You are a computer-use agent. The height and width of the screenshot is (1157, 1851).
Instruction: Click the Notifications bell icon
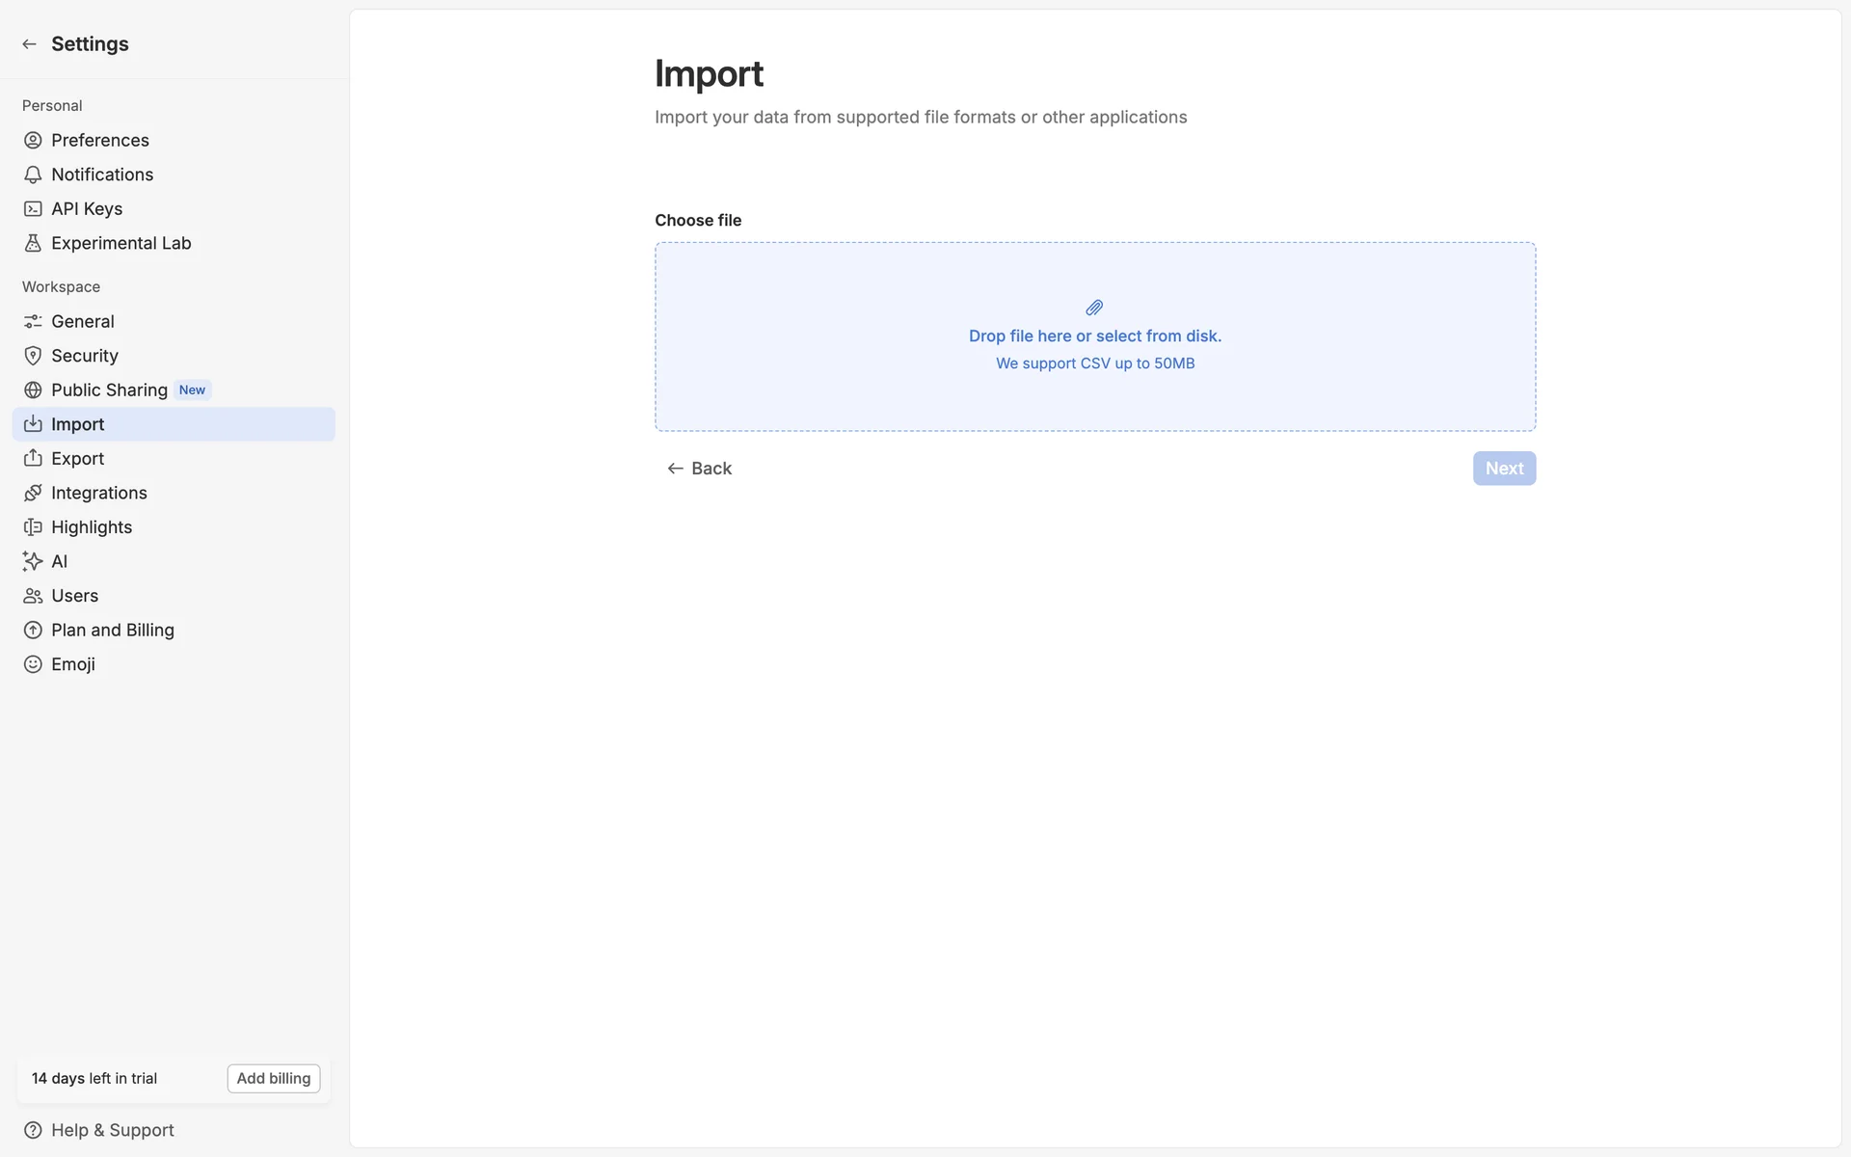[33, 175]
